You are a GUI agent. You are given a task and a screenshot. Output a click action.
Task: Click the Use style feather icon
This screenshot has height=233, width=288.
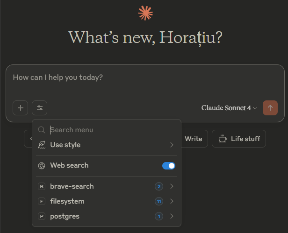point(42,145)
